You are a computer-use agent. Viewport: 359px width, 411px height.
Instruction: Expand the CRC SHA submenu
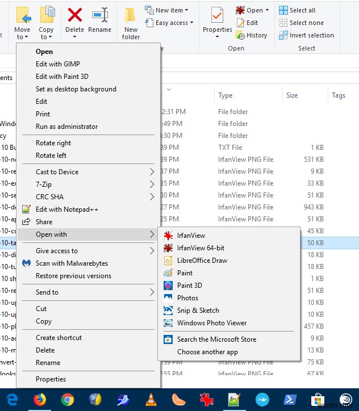tap(152, 197)
